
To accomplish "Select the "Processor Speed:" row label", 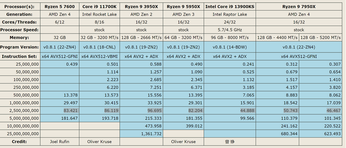I will [19, 30].
